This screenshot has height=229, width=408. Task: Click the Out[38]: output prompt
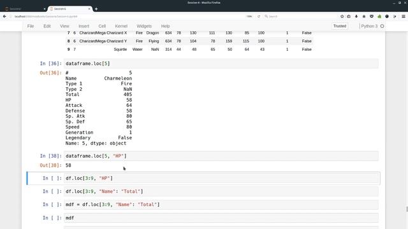51,165
